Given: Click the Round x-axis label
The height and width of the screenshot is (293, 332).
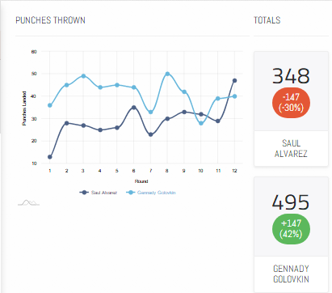Looking at the screenshot, I should click(141, 181).
